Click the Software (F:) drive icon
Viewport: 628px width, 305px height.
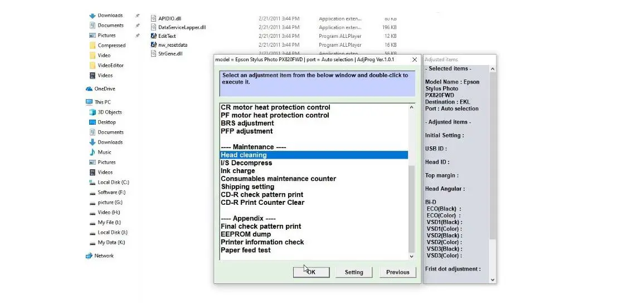(x=93, y=193)
